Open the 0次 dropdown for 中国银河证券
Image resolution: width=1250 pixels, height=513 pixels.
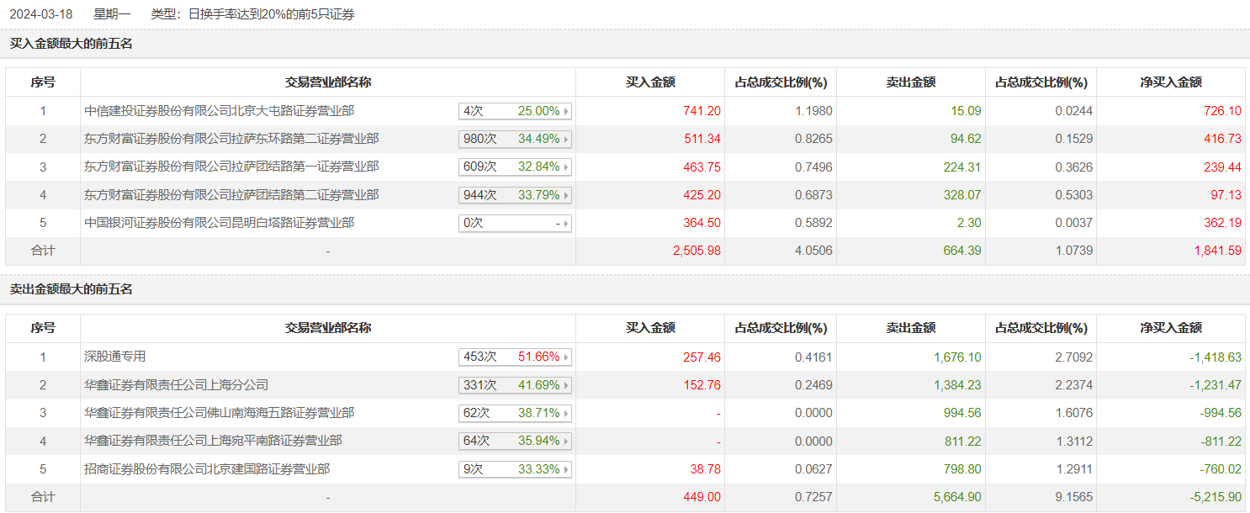pyautogui.click(x=515, y=223)
